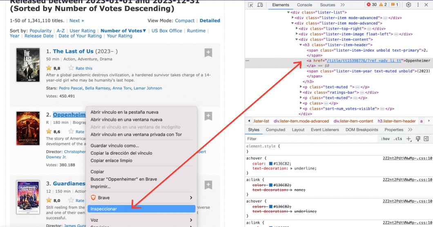
Task: Switch view mode to Detailed
Action: coord(210,21)
